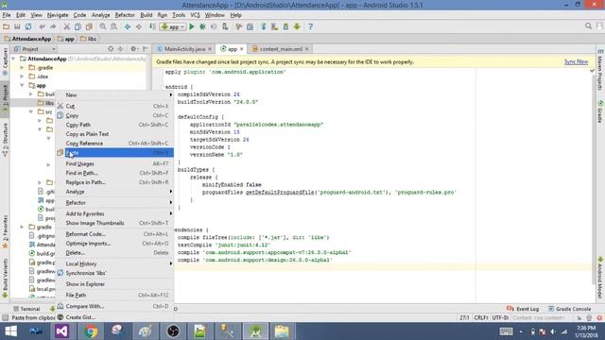This screenshot has width=605, height=340.
Task: Click the Attach debugger toolbar icon
Action: pos(225,26)
